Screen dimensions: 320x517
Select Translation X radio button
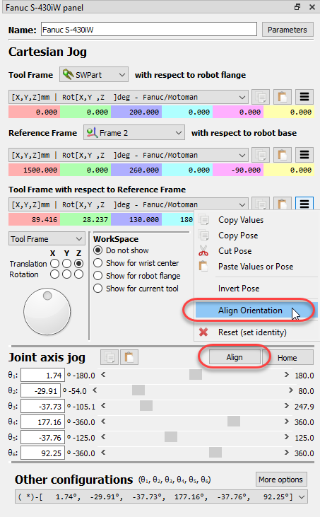point(54,264)
